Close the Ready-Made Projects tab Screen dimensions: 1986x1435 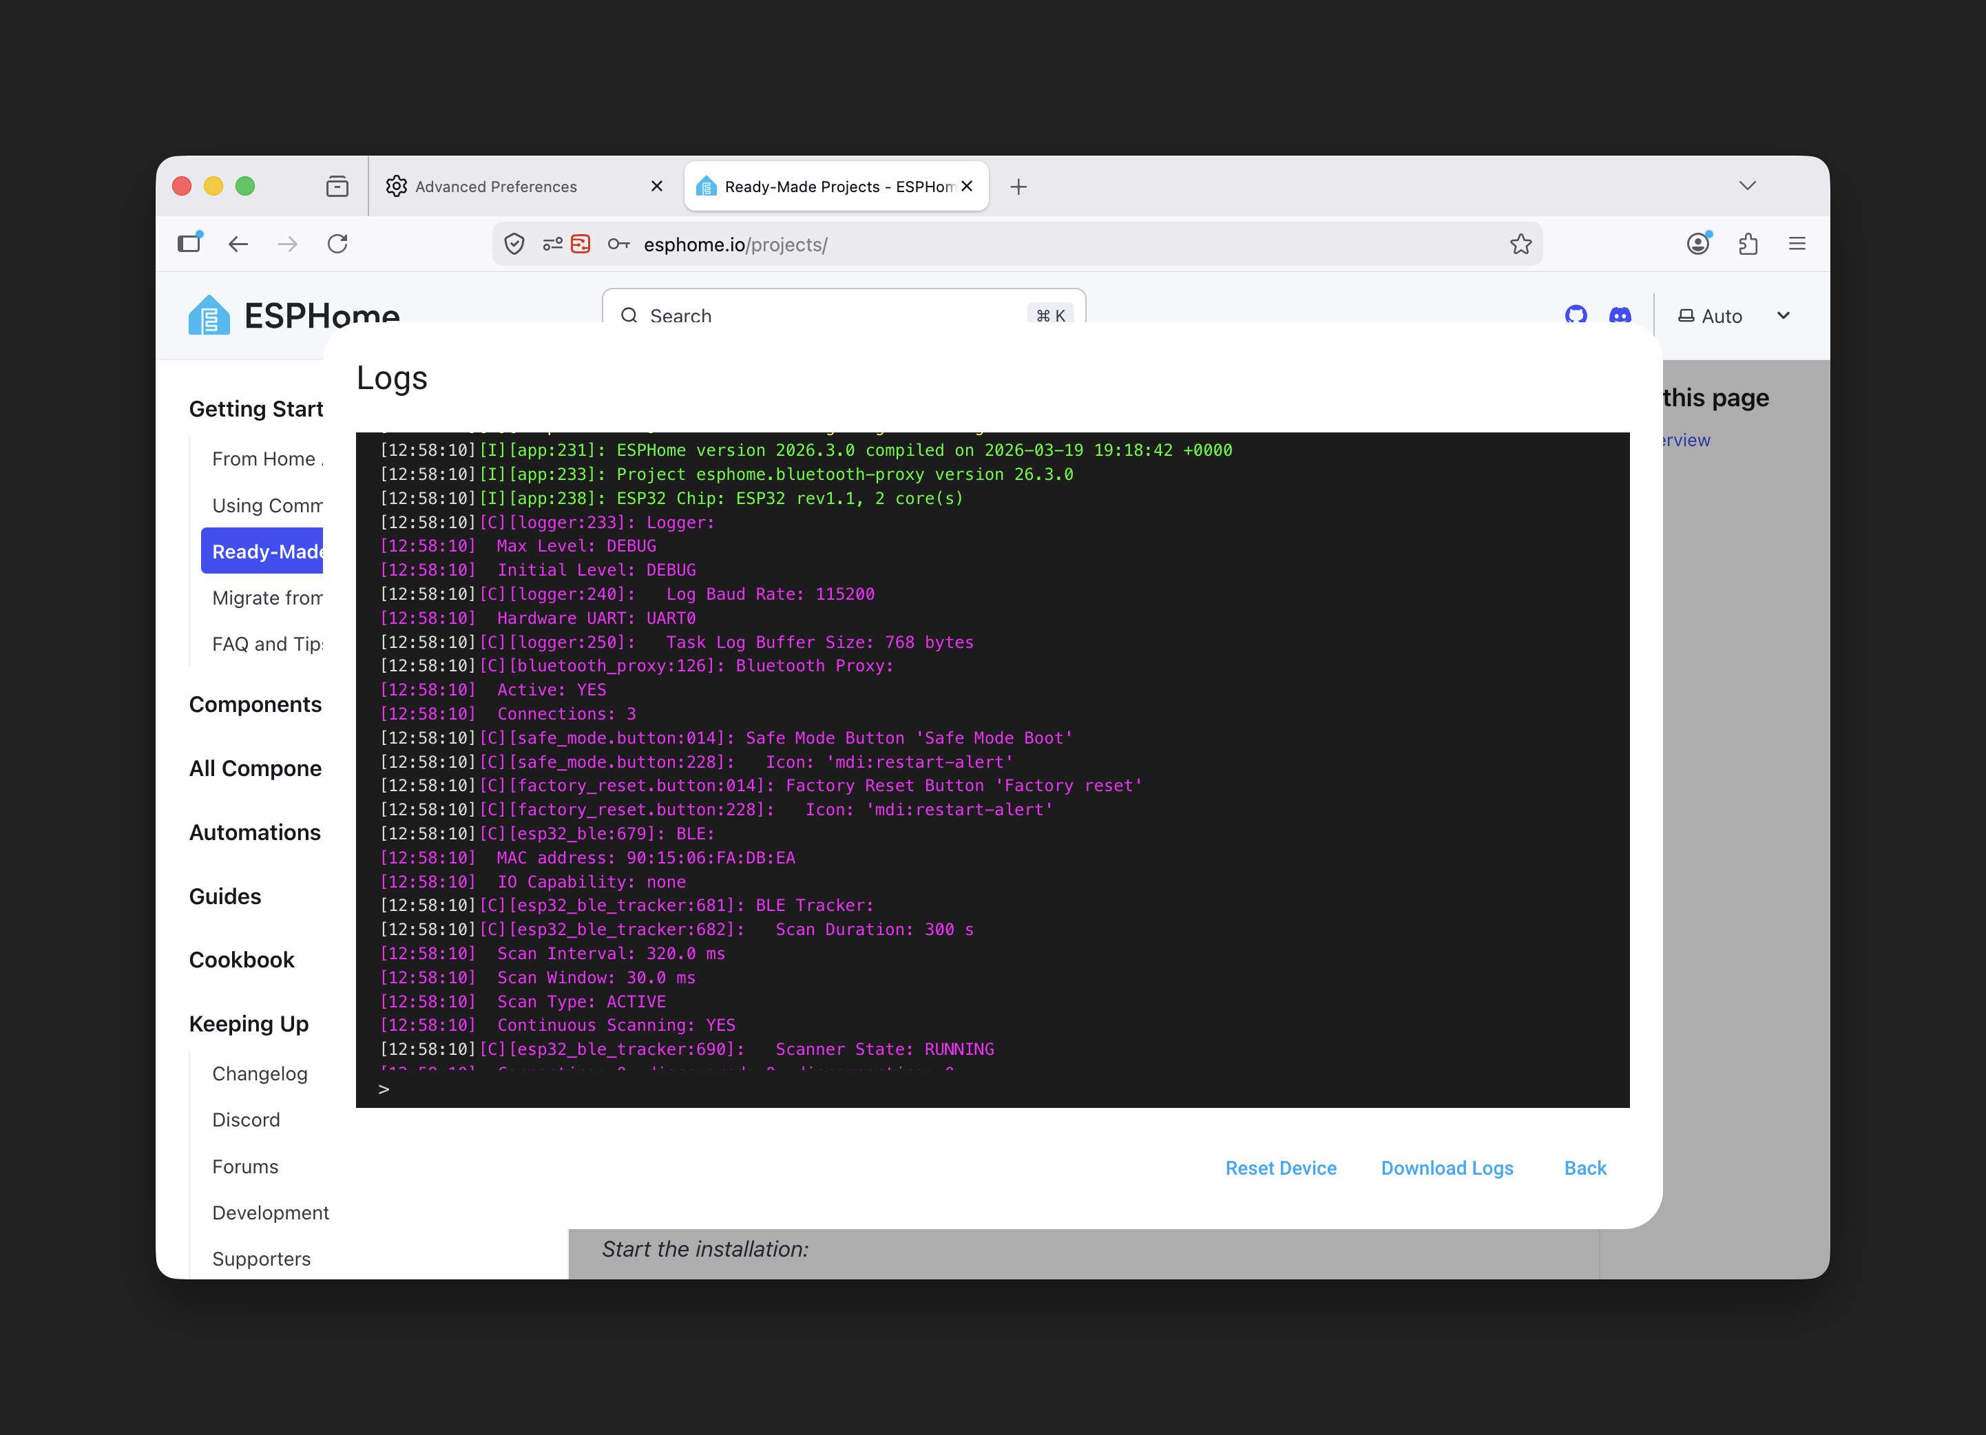click(967, 187)
